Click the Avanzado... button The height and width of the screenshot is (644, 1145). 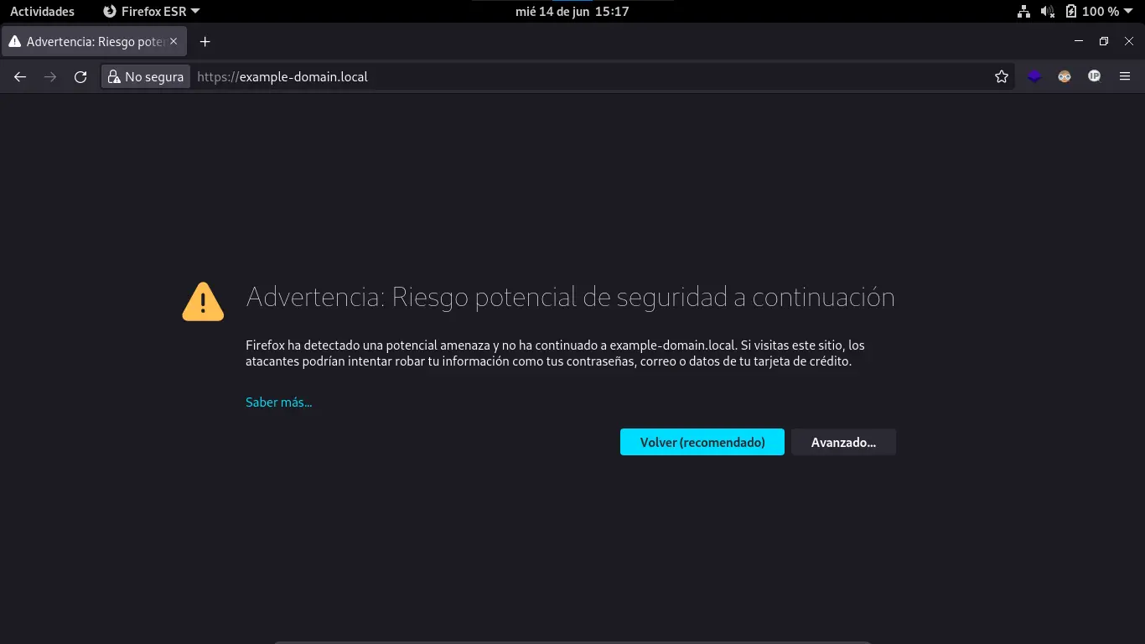click(x=843, y=442)
